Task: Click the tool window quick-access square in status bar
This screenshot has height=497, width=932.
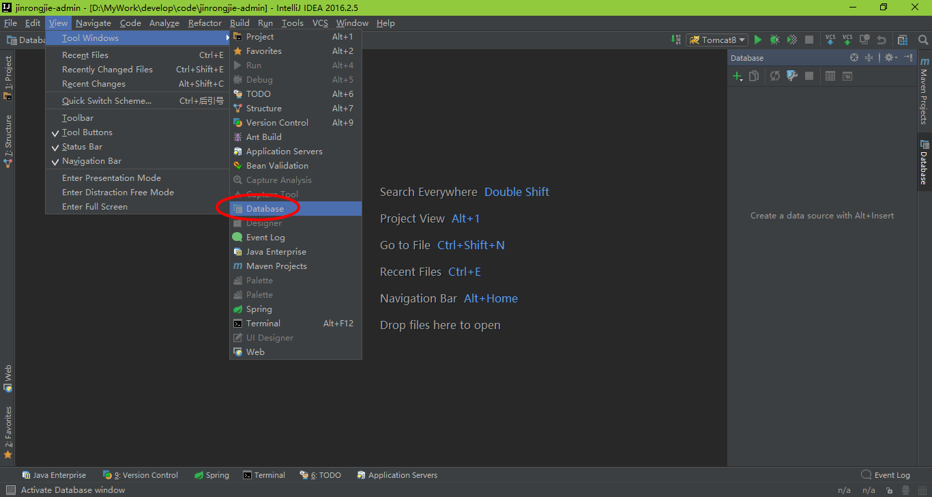Action: (x=10, y=489)
